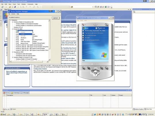Click the Undo toolbar icon
This screenshot has width=155, height=116.
[27, 7]
